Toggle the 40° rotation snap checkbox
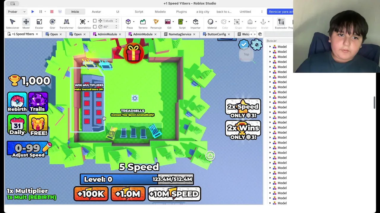 coord(95,27)
